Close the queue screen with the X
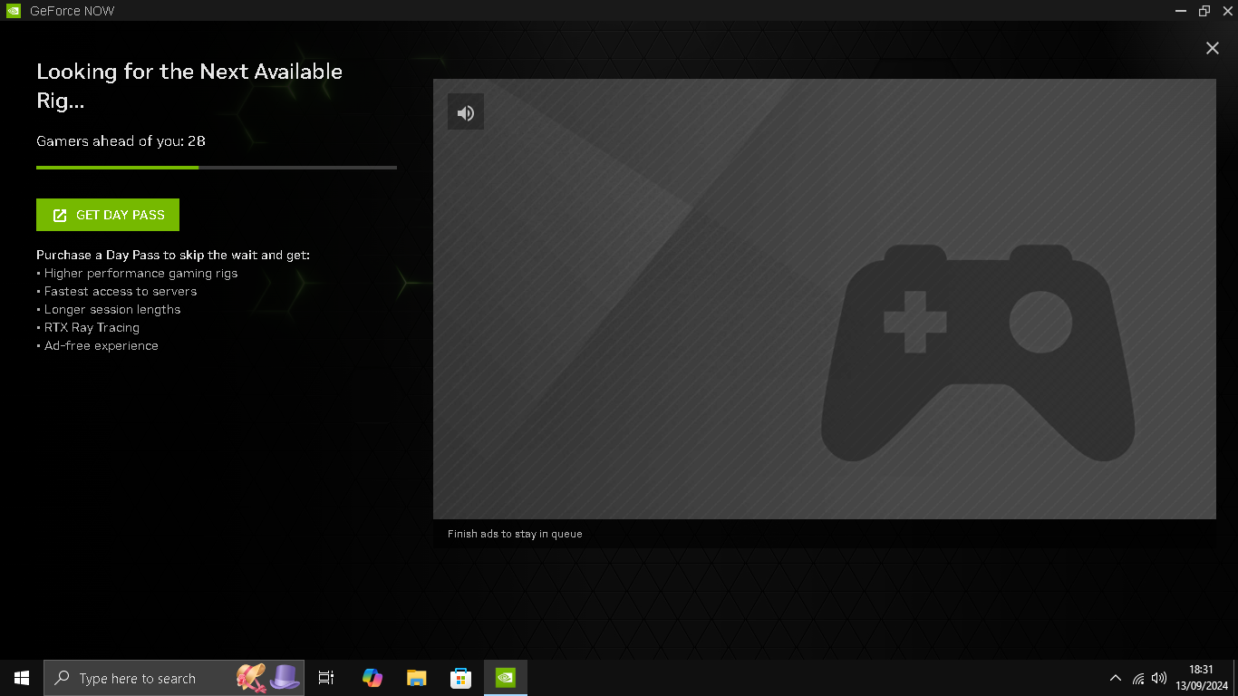The width and height of the screenshot is (1238, 696). tap(1213, 48)
